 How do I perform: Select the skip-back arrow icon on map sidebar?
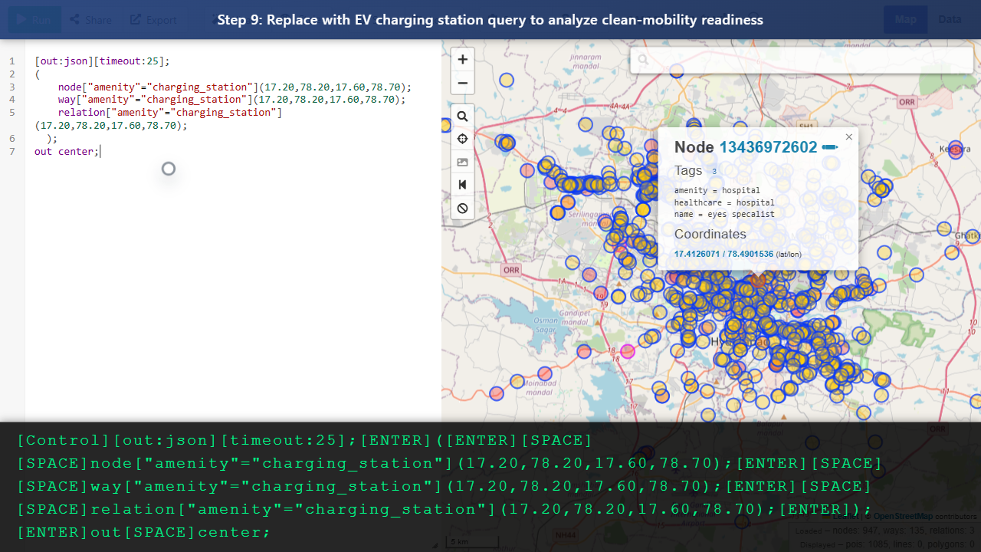(462, 184)
